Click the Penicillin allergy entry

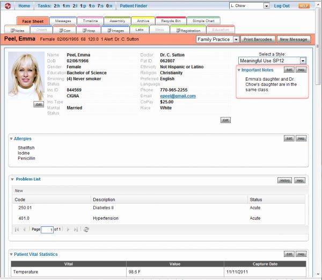click(x=26, y=159)
